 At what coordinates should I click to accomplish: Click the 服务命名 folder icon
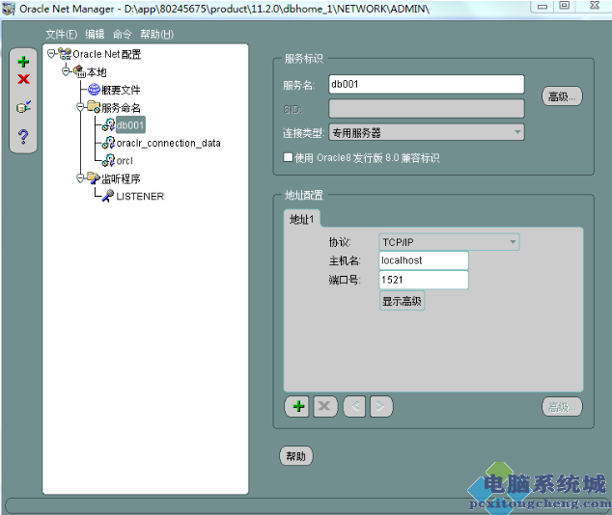click(x=94, y=107)
